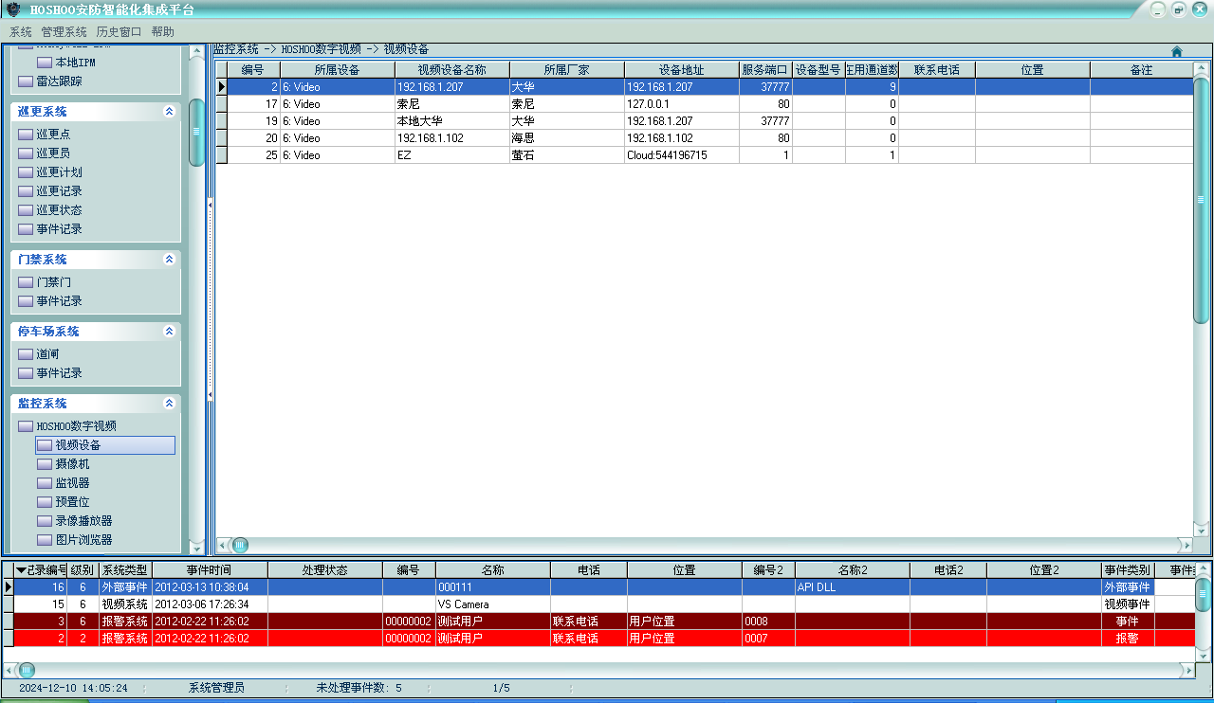This screenshot has width=1214, height=703.
Task: Collapse the 监控系统 panel section
Action: pos(169,404)
